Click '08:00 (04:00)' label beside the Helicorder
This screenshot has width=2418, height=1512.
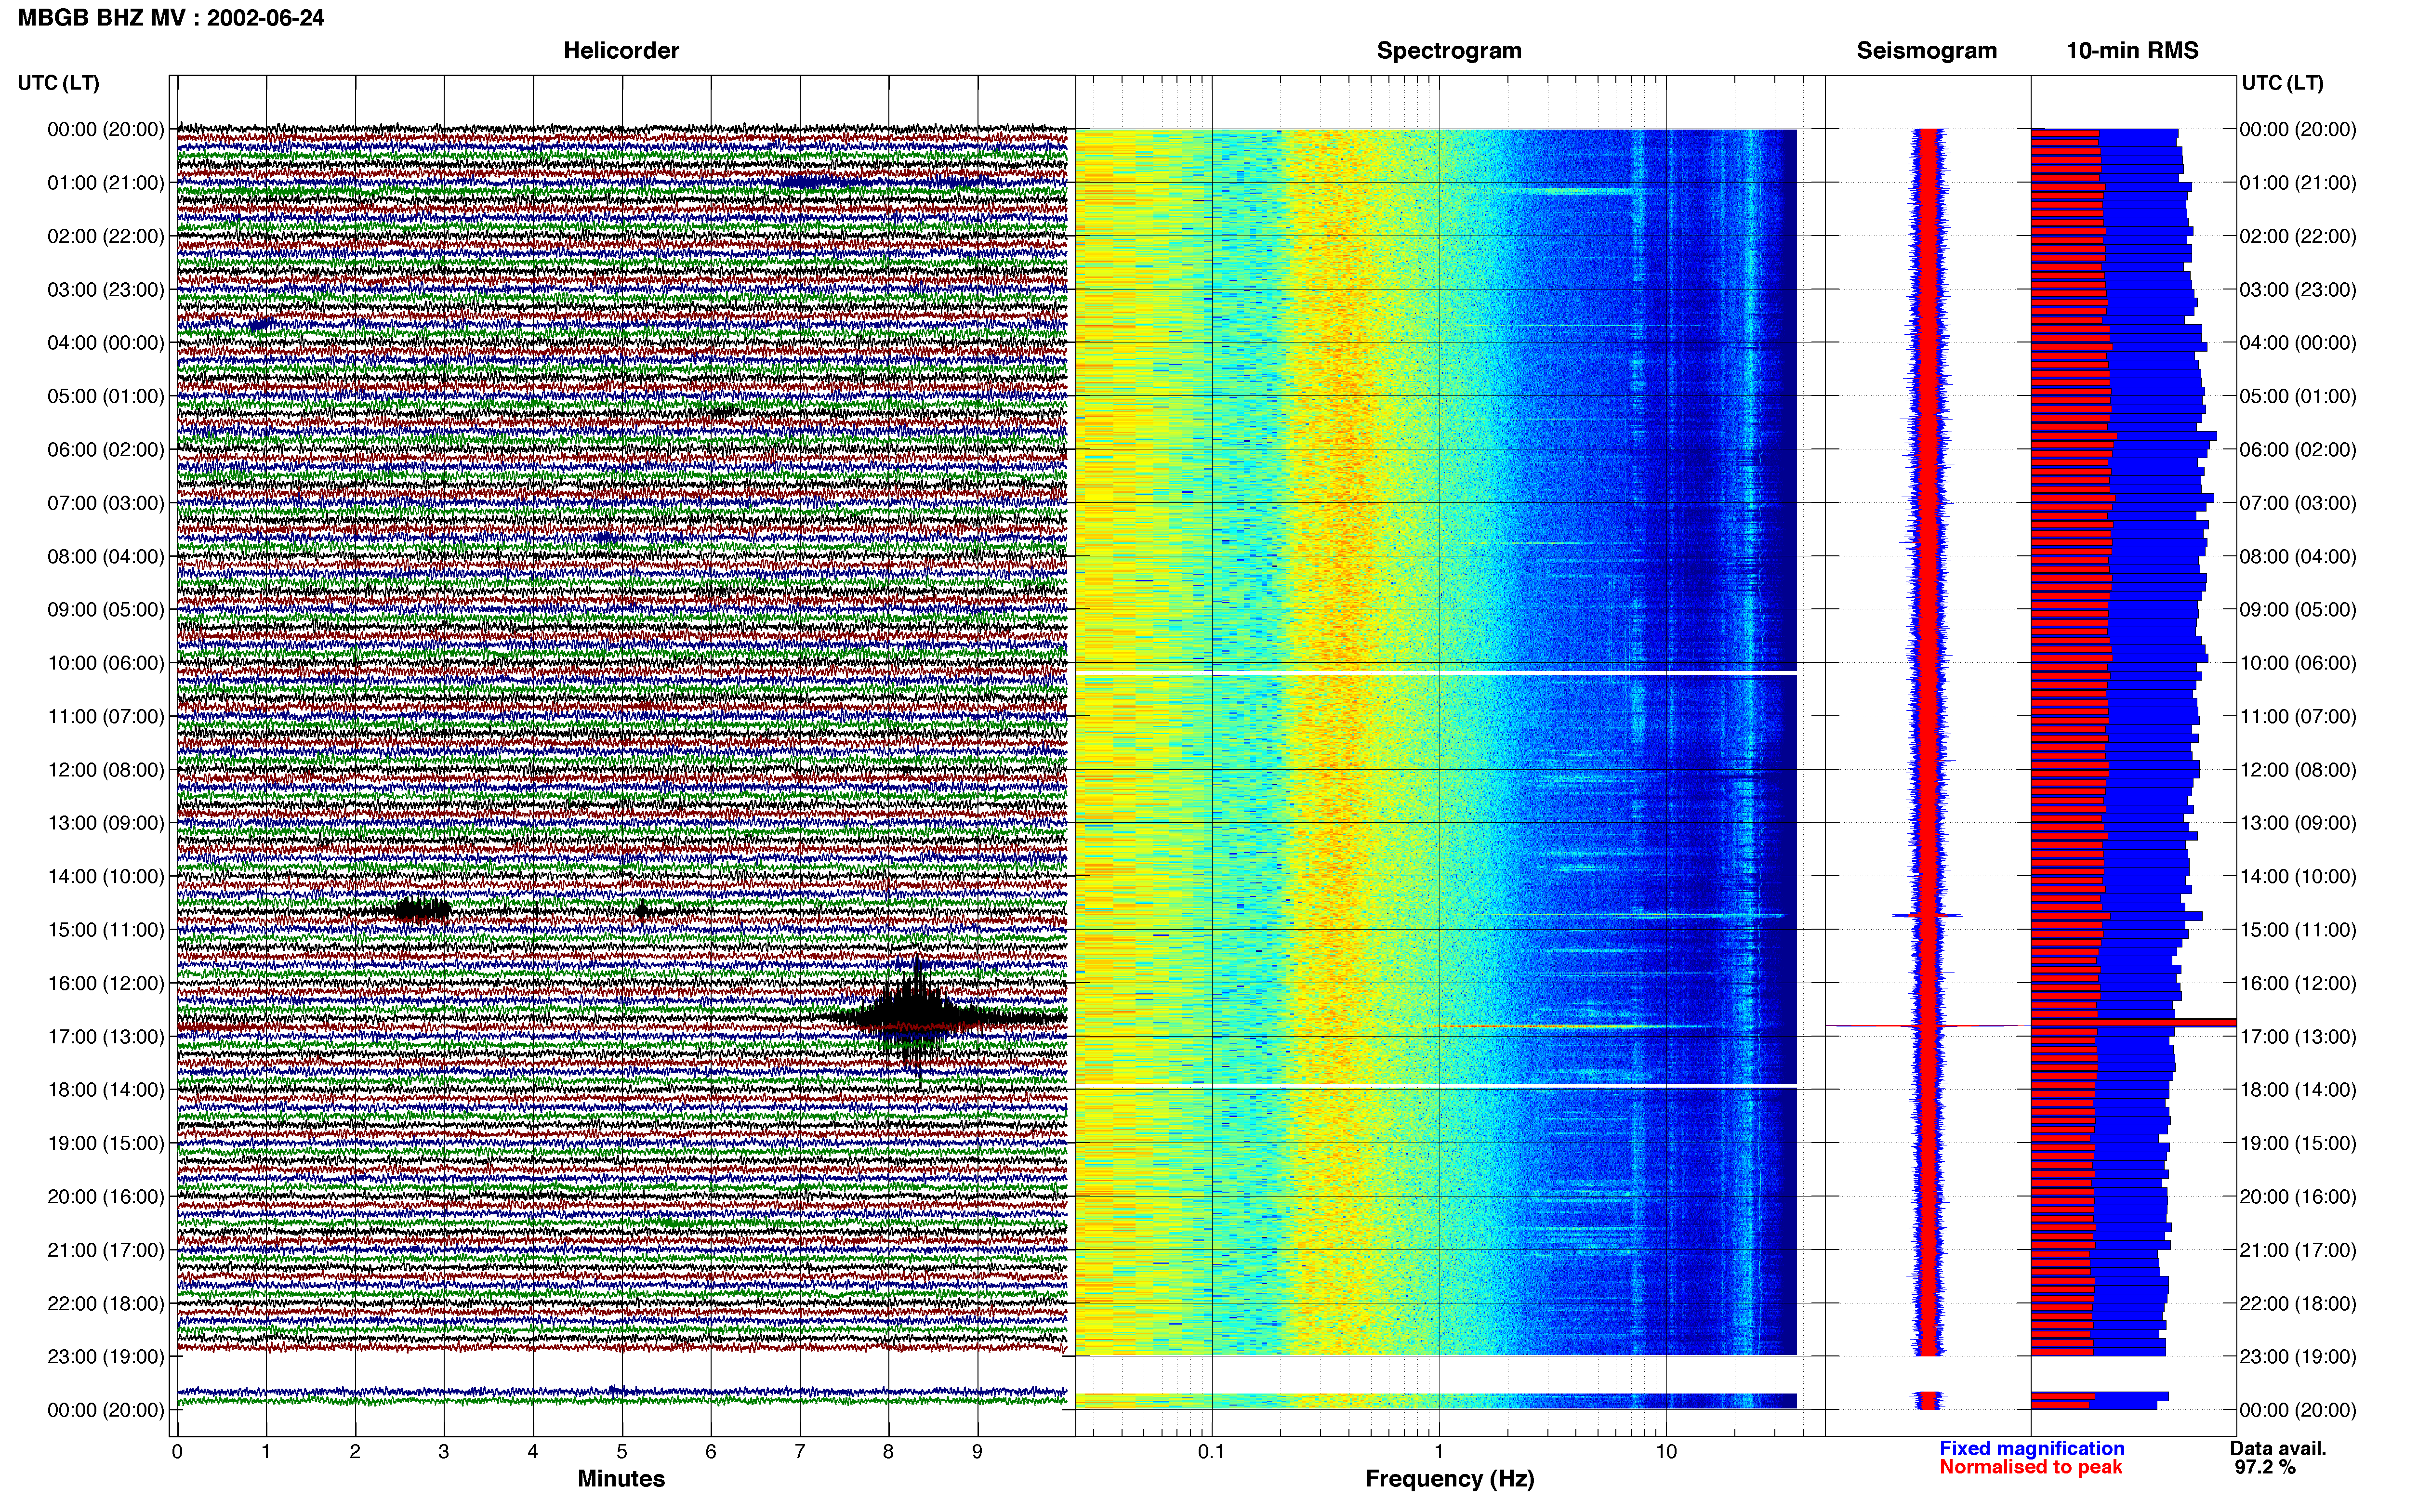tap(106, 556)
